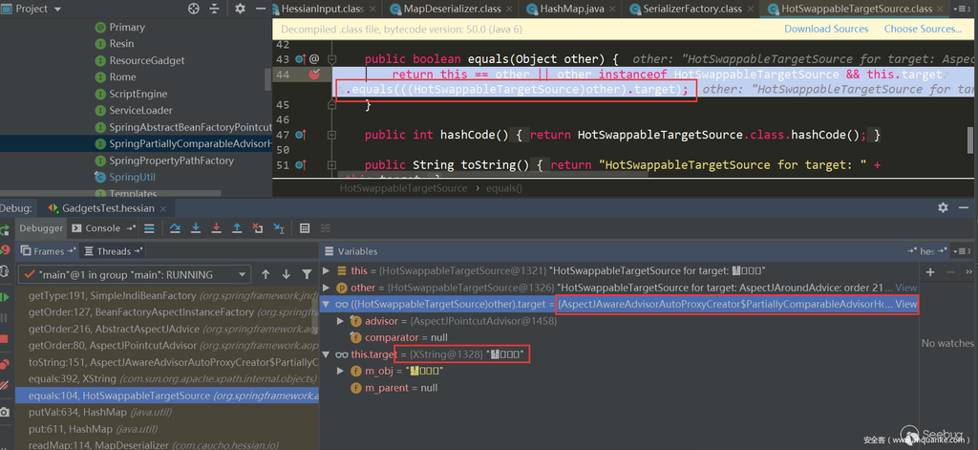The width and height of the screenshot is (978, 450).
Task: Click the filter frames funnel icon
Action: click(x=306, y=274)
